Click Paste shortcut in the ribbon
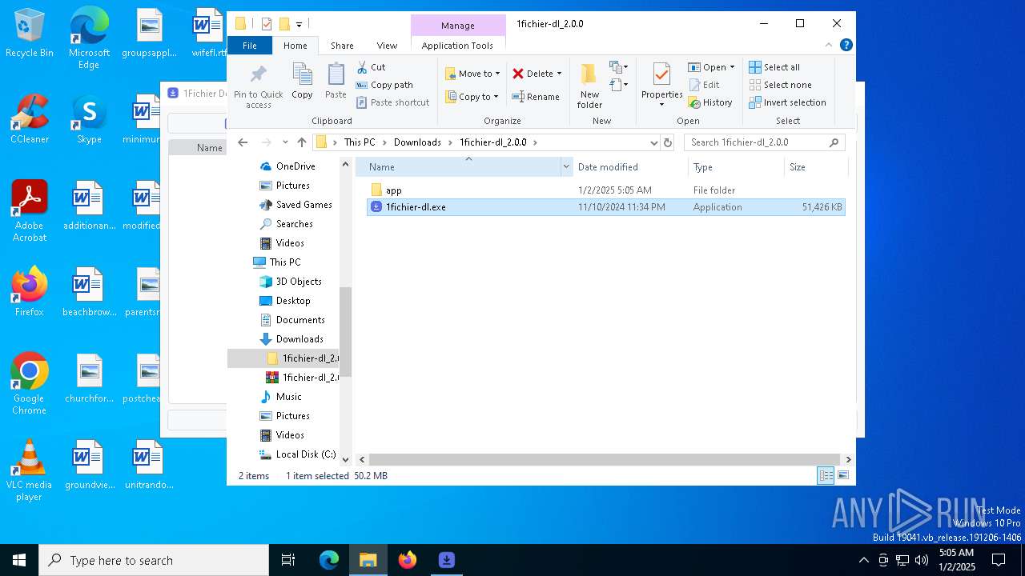 392,102
